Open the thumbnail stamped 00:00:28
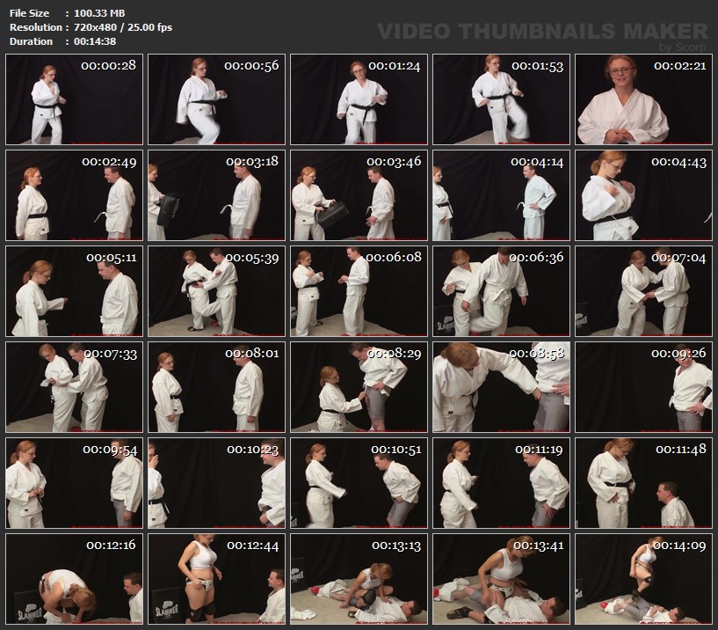 coord(74,99)
